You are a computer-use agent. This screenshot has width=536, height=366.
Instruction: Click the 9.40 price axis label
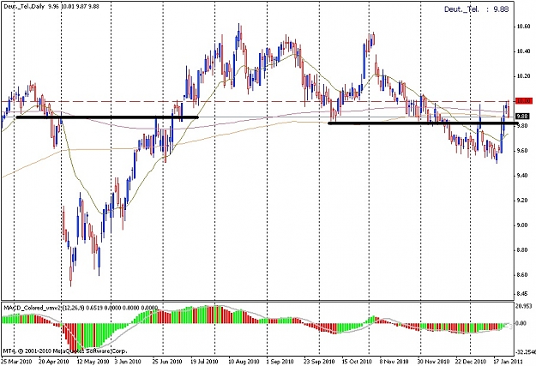[x=524, y=176]
